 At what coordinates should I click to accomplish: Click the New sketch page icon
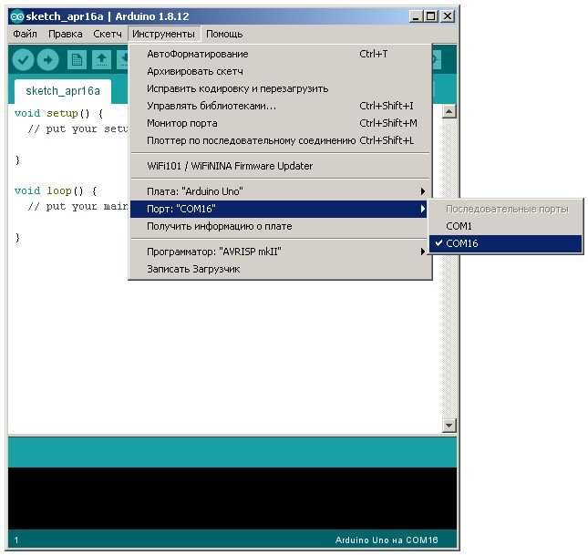tap(77, 59)
